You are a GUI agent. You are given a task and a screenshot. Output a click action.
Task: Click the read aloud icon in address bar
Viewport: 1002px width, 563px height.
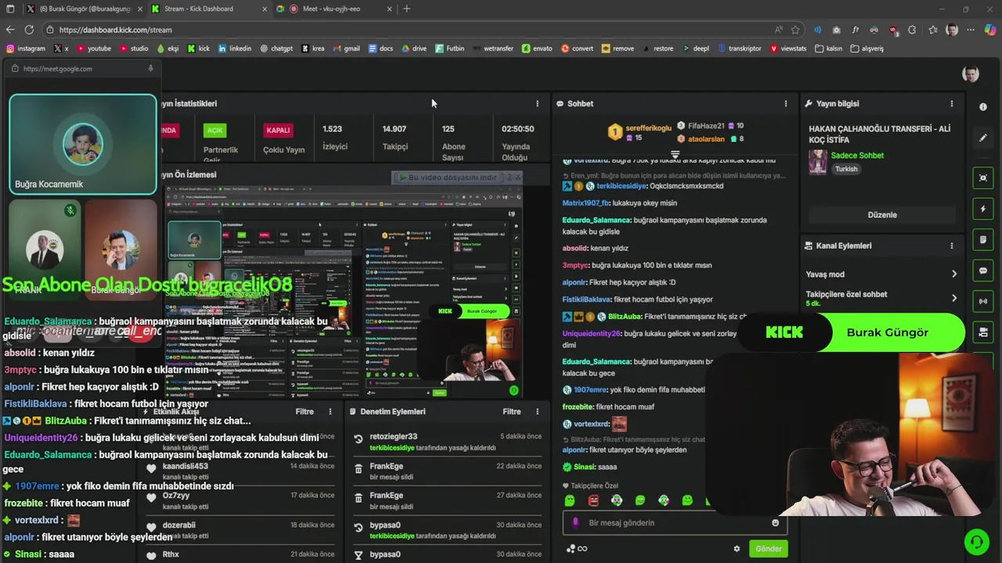click(x=778, y=30)
